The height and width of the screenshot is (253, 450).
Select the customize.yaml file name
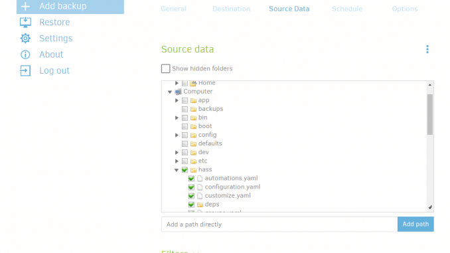[x=228, y=196]
